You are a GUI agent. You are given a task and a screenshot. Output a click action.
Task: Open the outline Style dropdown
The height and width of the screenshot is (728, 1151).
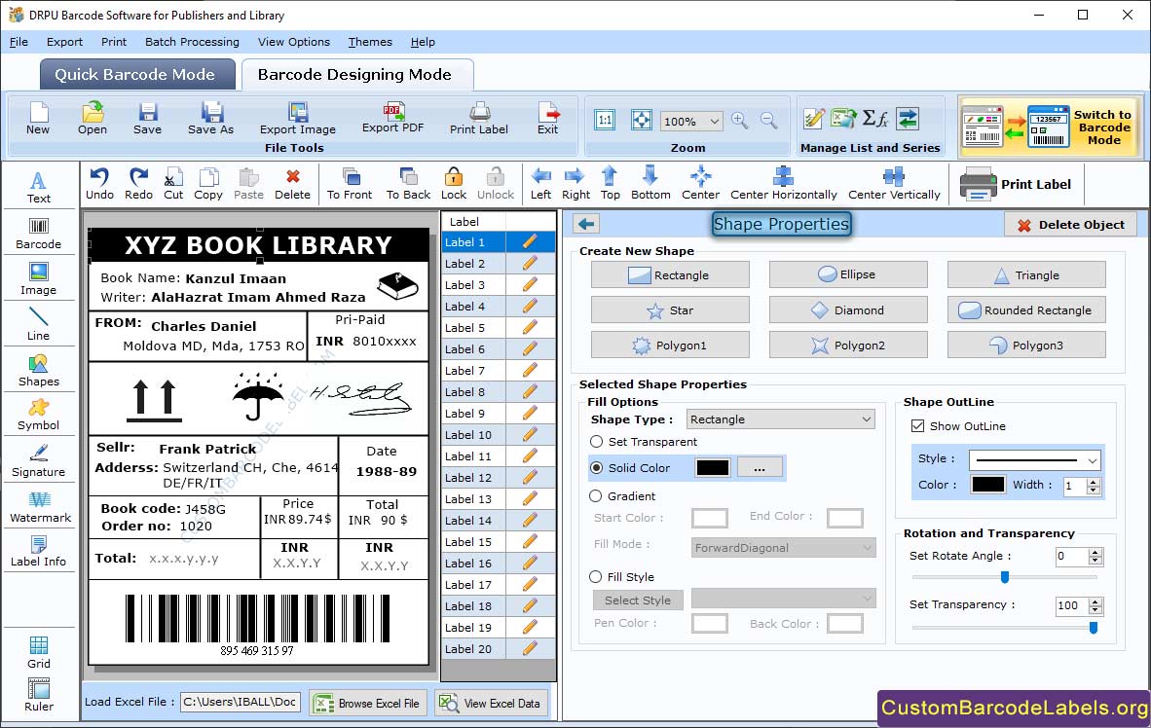pyautogui.click(x=1093, y=460)
